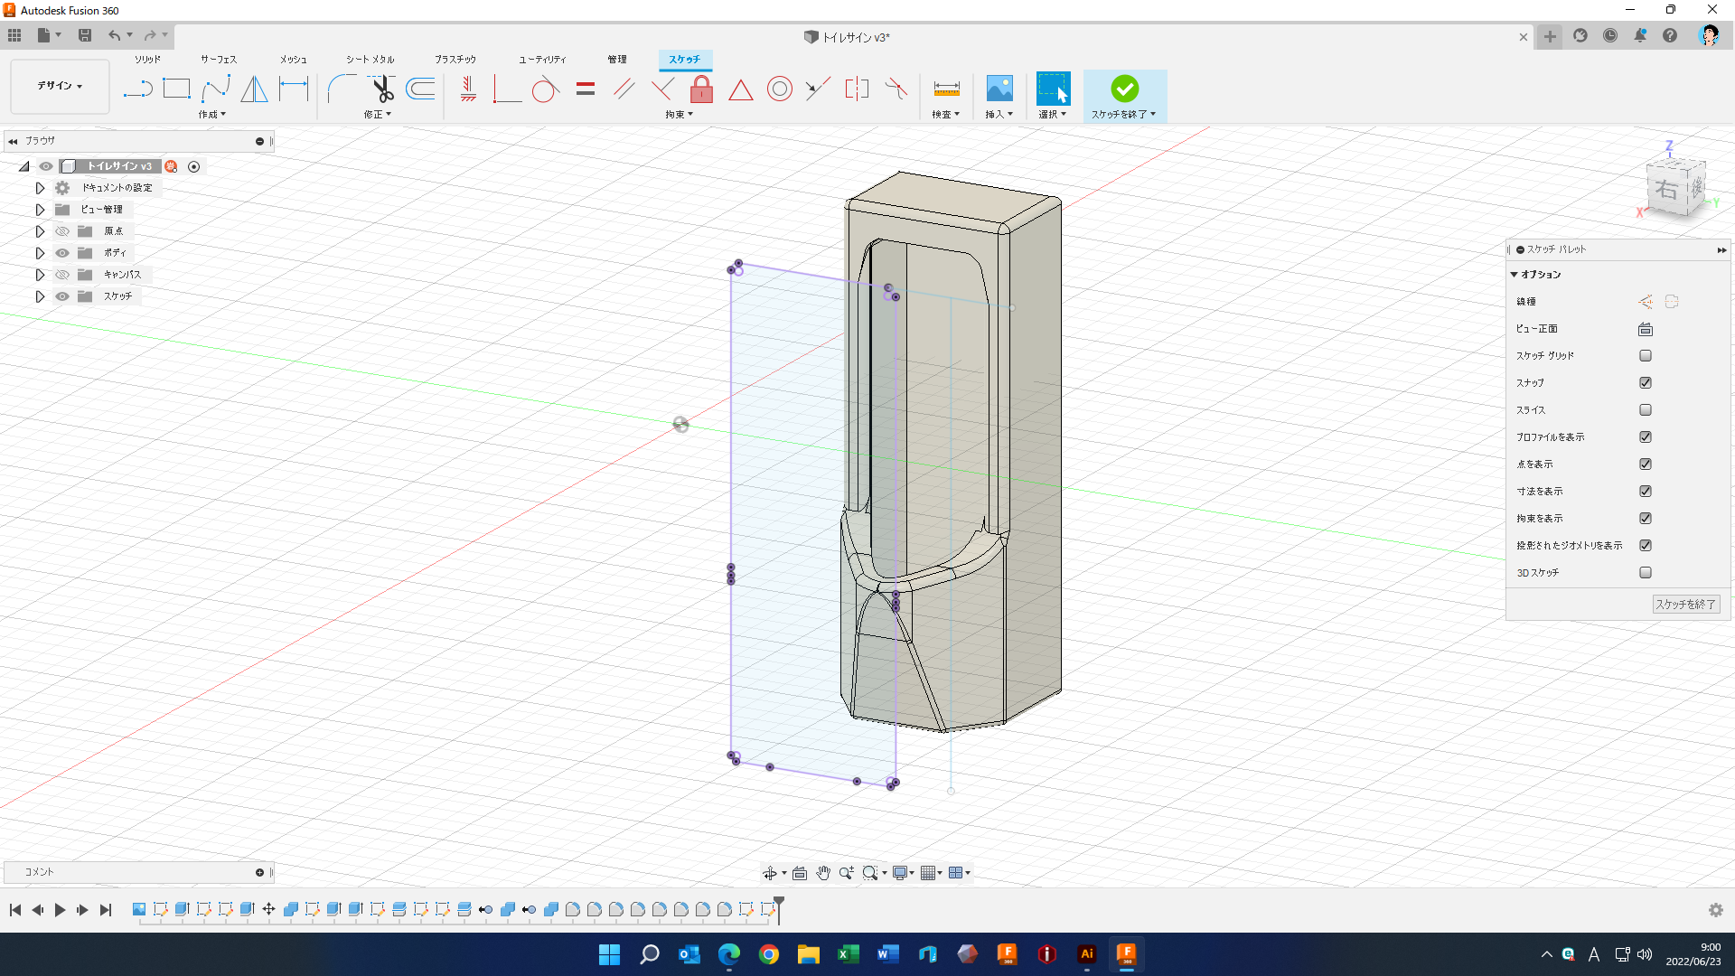Open the 作成 dropdown menu
Screen dimensions: 1735x976
tap(212, 115)
